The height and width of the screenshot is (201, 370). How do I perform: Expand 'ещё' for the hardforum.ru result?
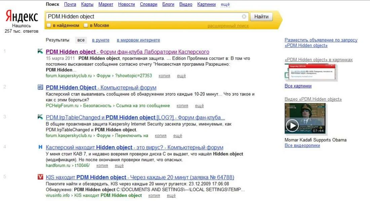coord(119,166)
